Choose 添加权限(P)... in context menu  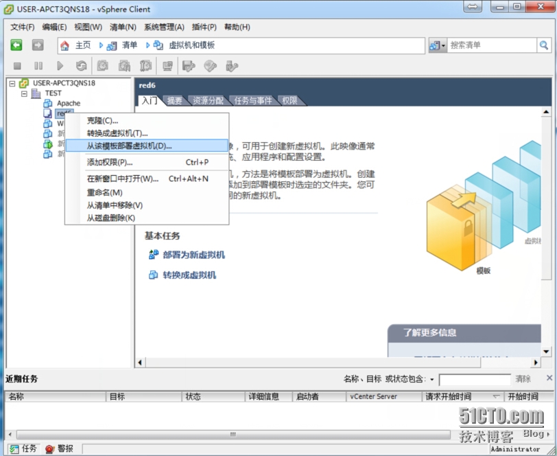point(147,163)
